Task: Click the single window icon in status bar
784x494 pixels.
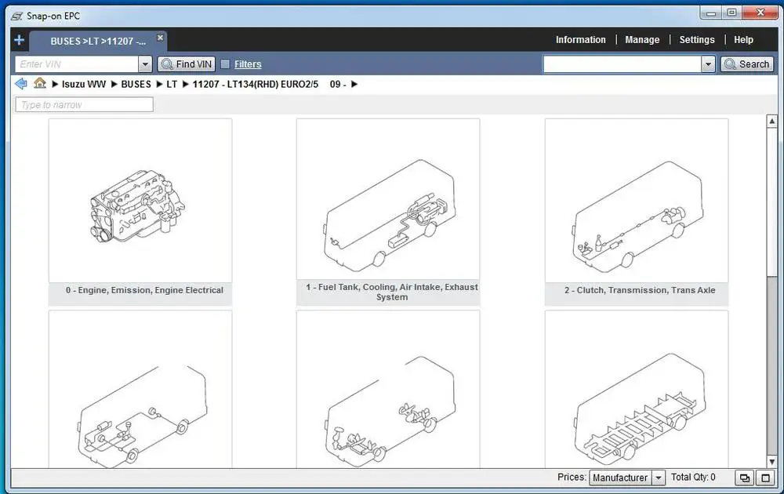Action: tap(765, 478)
